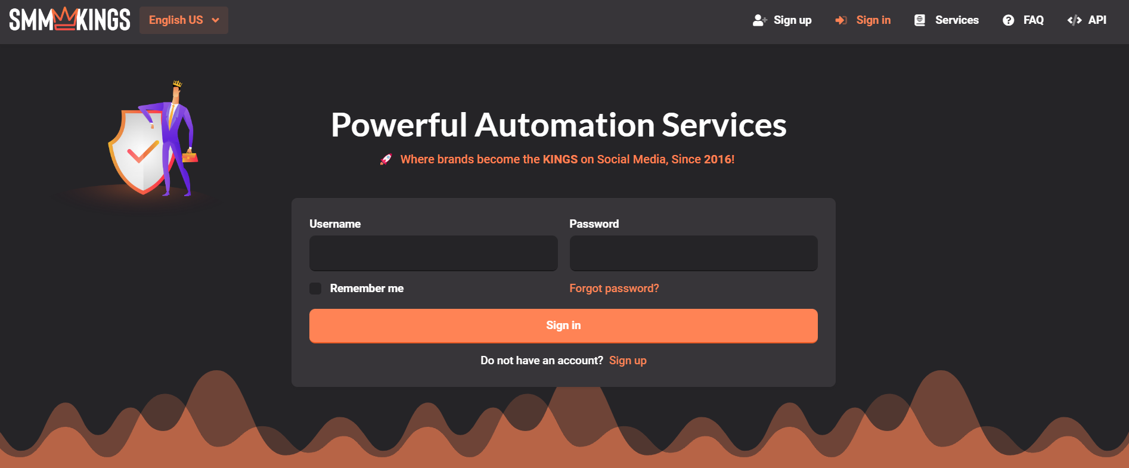
Task: Click the Password label text
Action: click(x=594, y=224)
